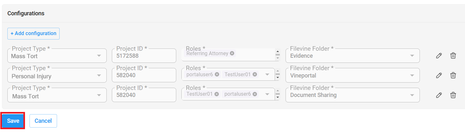The height and width of the screenshot is (133, 465).
Task: Click the Project ID field containing 5172588
Action: point(144,56)
